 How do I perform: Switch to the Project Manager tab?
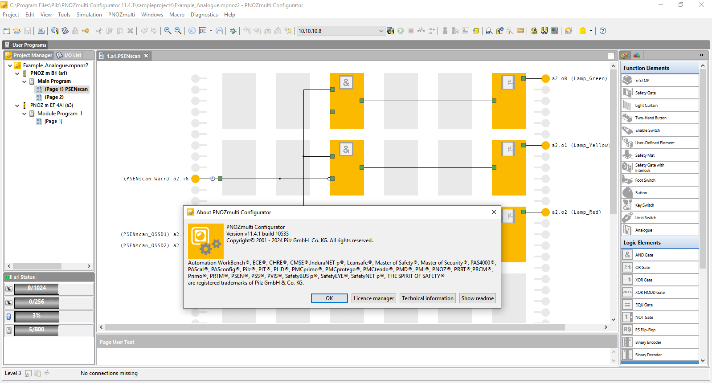pyautogui.click(x=29, y=55)
